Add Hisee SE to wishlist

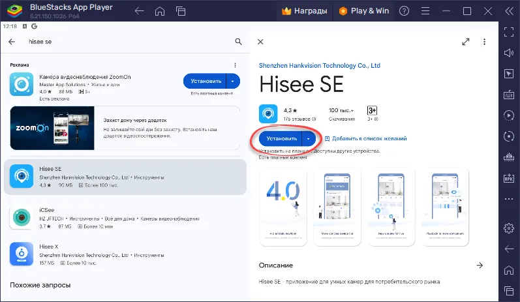(365, 138)
